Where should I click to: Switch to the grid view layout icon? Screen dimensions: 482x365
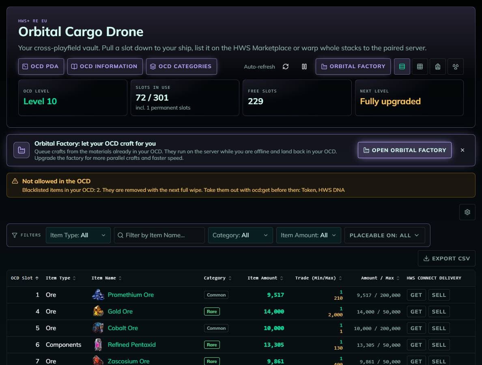(x=420, y=67)
